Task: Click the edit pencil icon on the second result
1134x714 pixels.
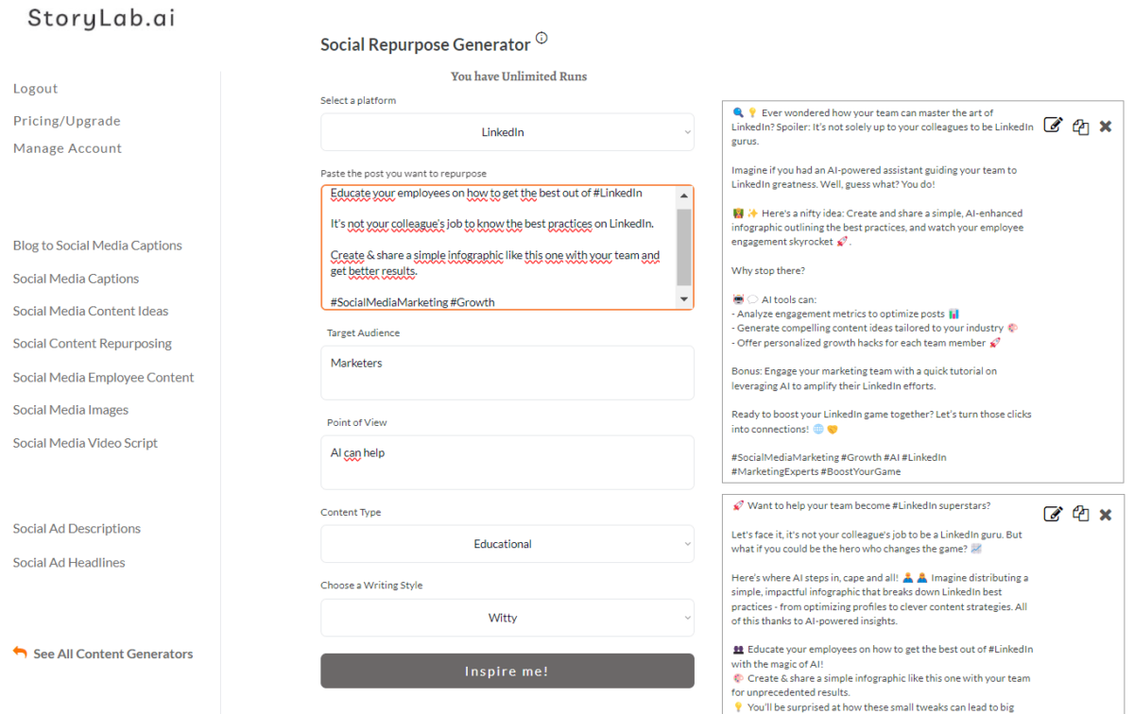Action: (1053, 513)
